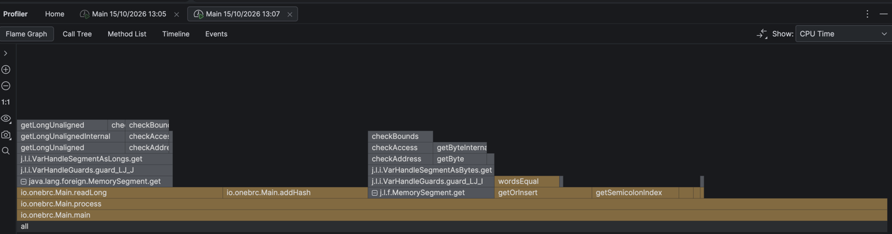Click getLongUnaligned frame below getLongUnalignedInternal
This screenshot has width=892, height=234.
(x=71, y=148)
